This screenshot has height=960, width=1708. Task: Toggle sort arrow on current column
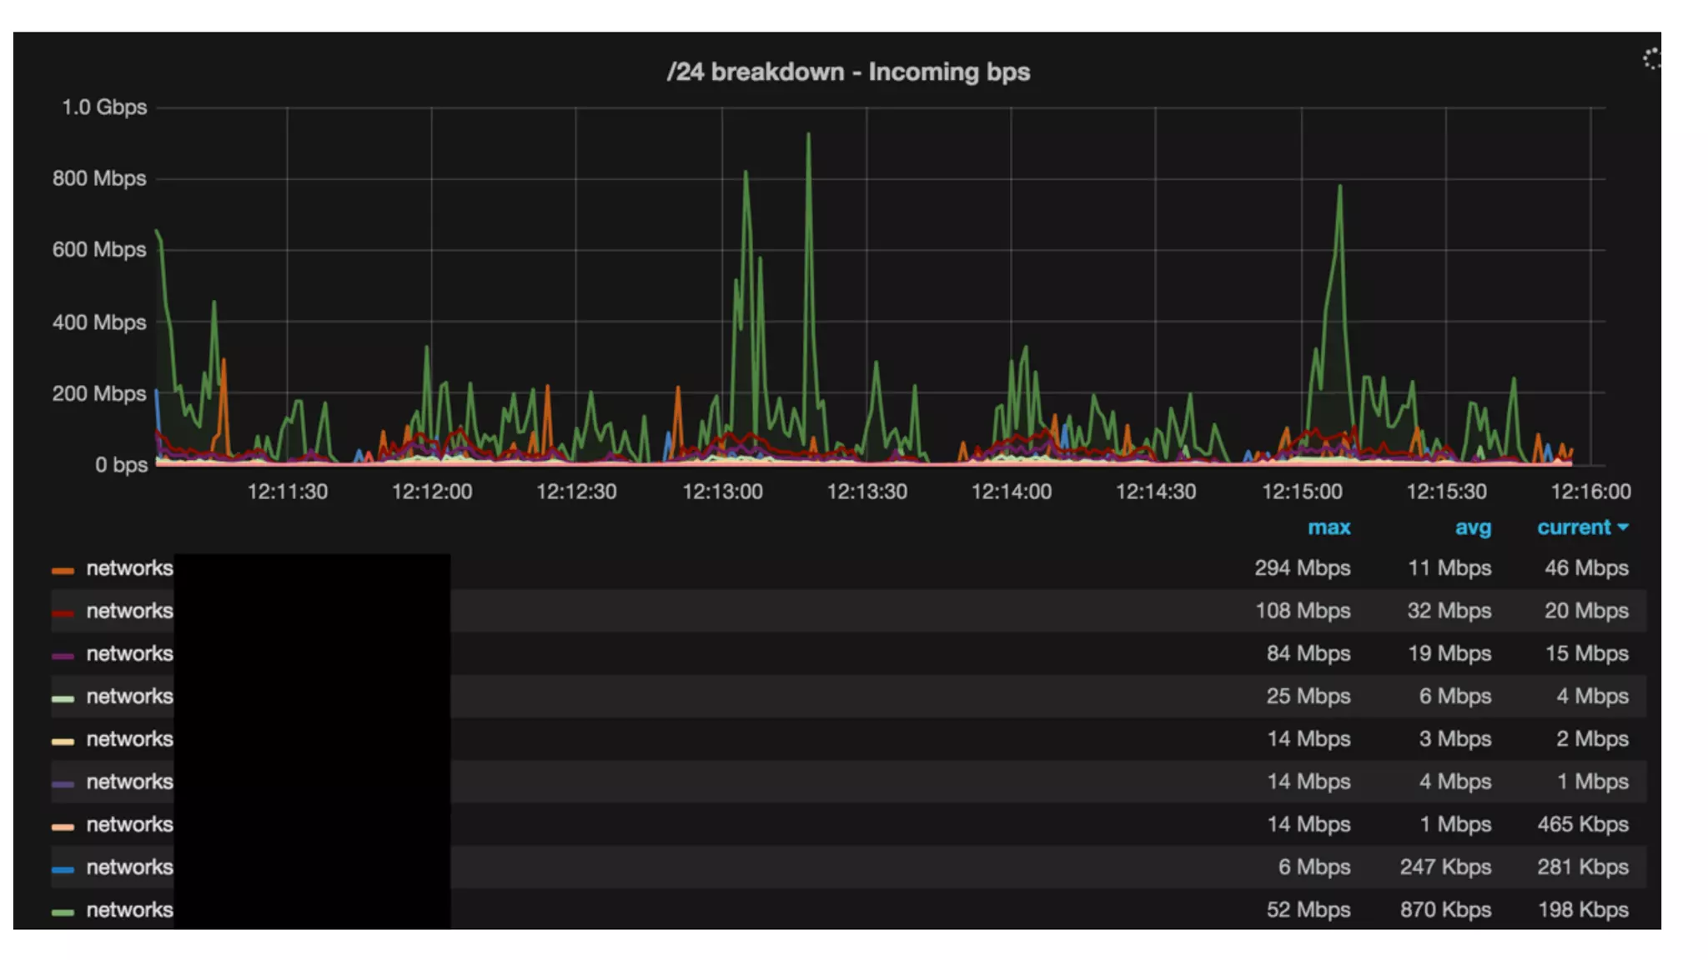1623,527
